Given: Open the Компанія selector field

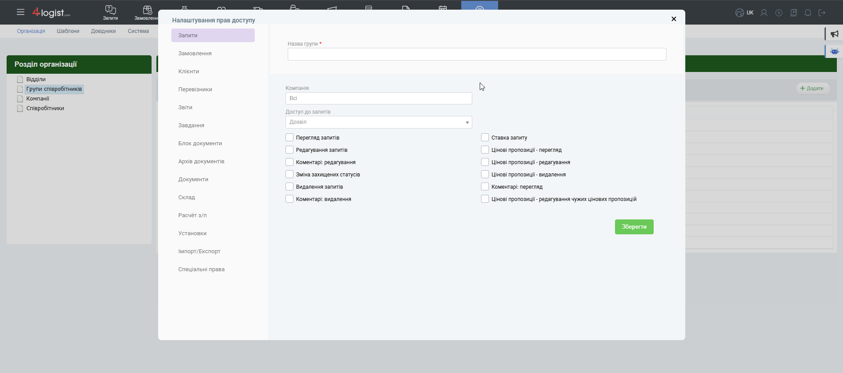Looking at the screenshot, I should pos(379,98).
